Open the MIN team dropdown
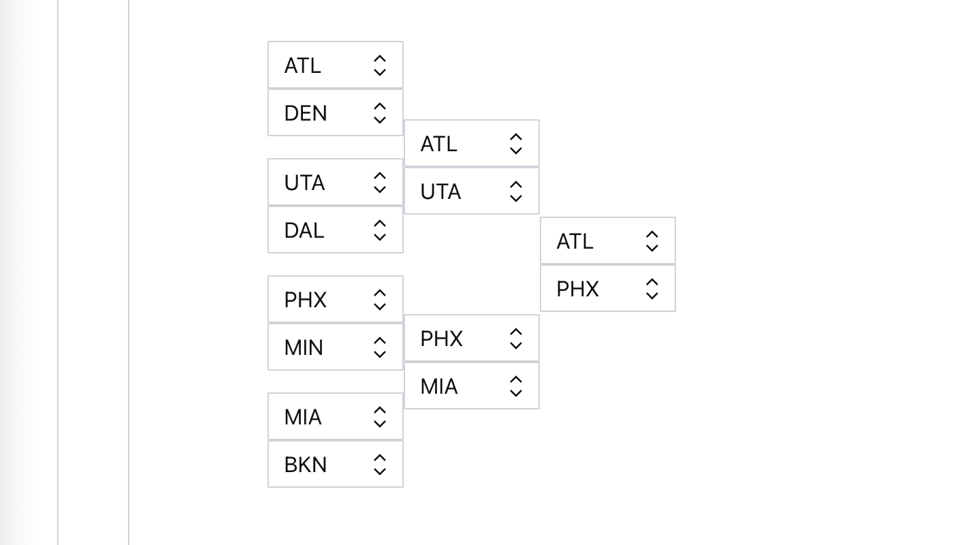968x545 pixels. 335,347
